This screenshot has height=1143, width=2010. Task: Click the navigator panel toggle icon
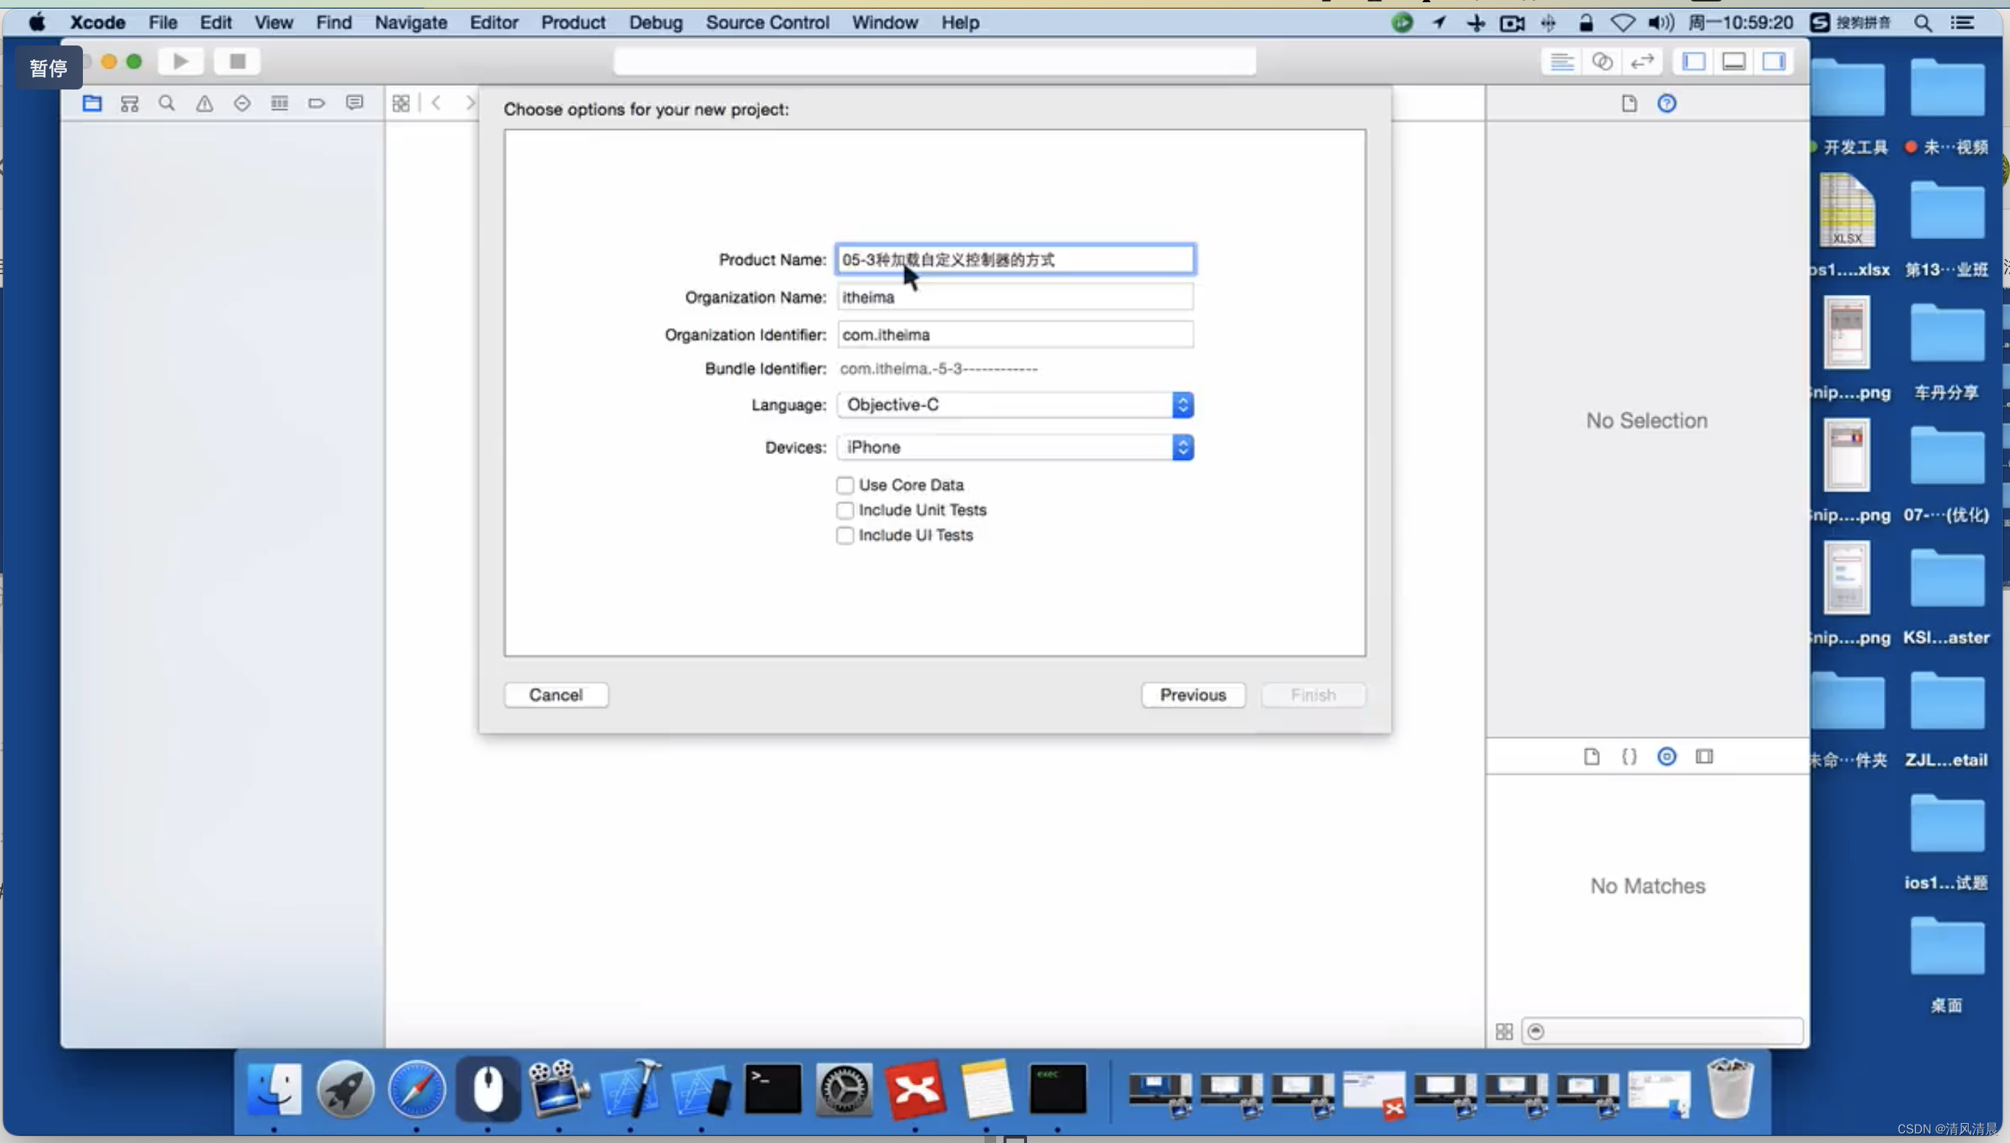[x=1694, y=61]
